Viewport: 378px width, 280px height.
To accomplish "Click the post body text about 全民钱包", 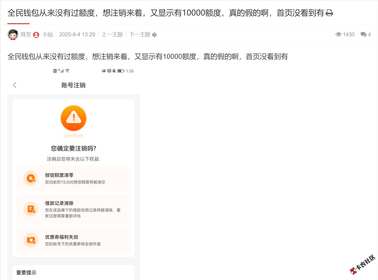I will pos(148,57).
